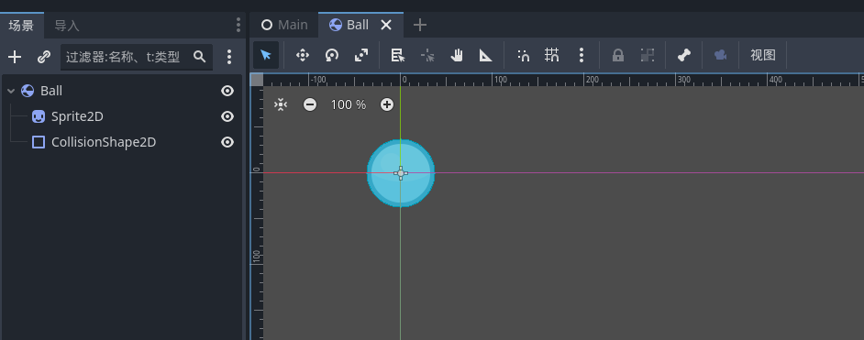Open skeleton options bone icon

click(684, 55)
